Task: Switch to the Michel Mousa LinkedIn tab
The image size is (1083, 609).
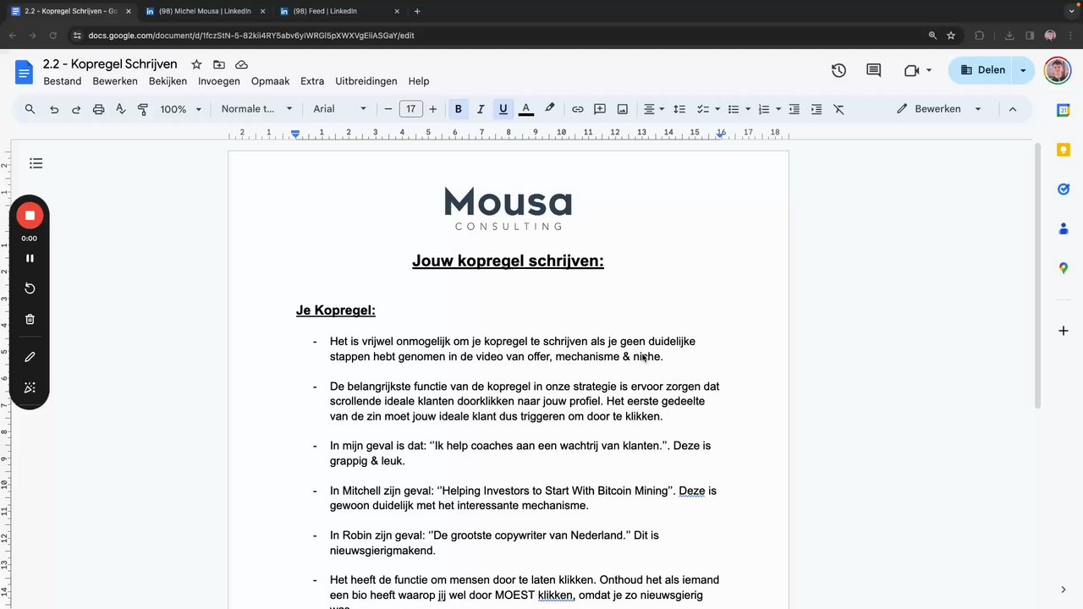Action: [204, 11]
